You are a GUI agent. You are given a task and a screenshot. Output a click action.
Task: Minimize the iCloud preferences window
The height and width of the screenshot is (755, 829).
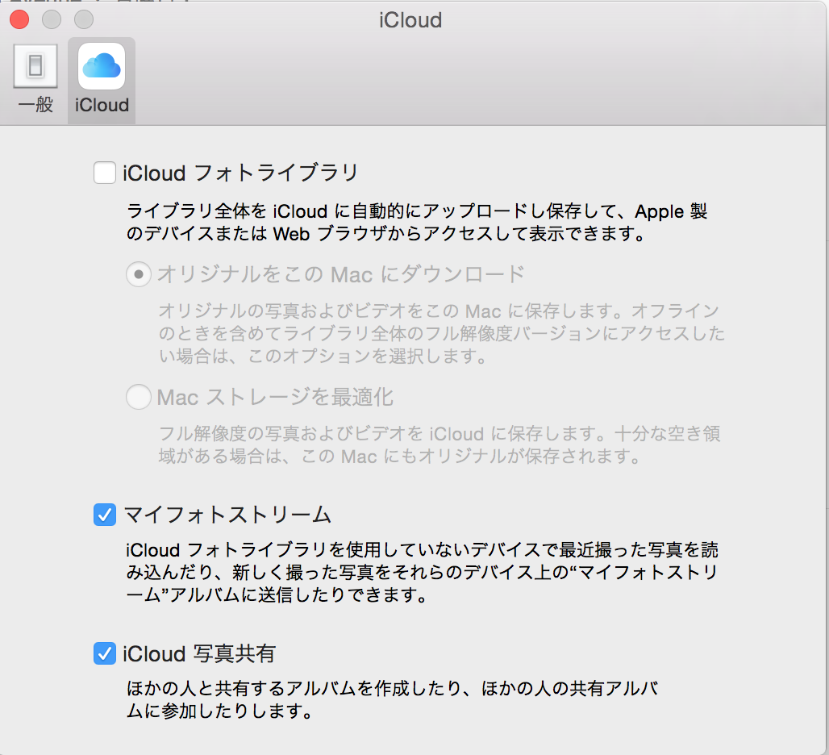pyautogui.click(x=52, y=19)
